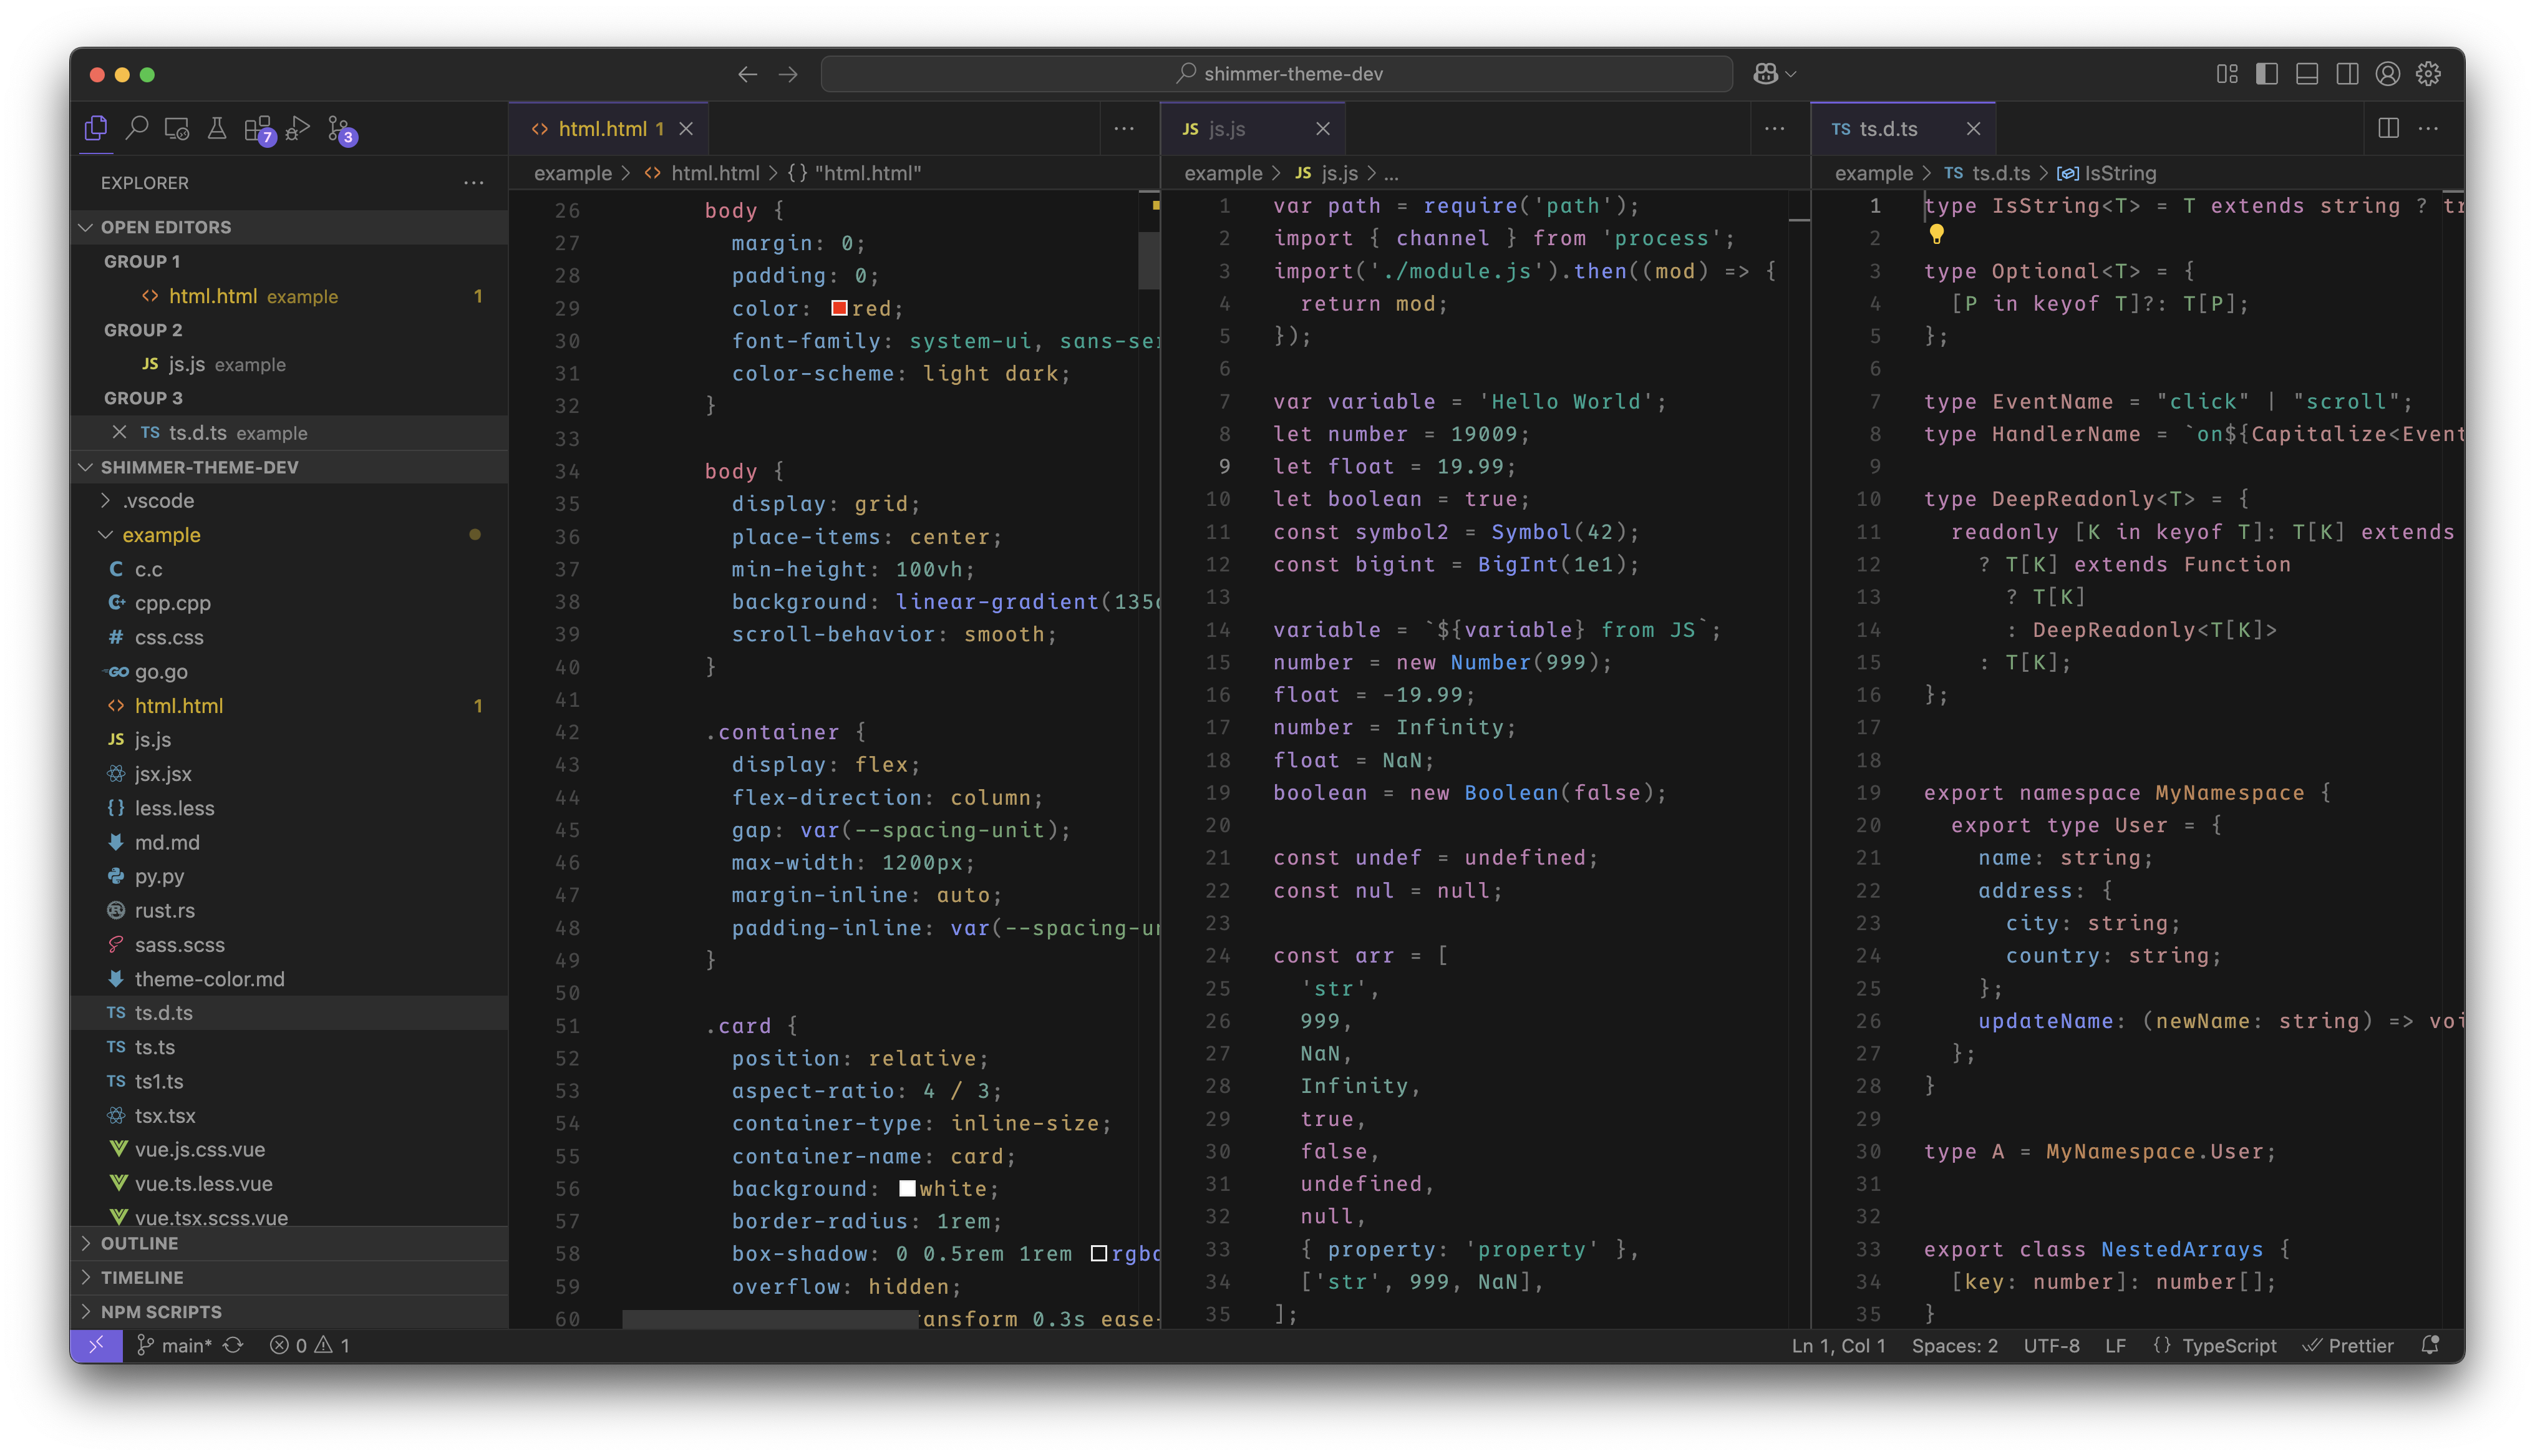Select the html.html editor tab
Image resolution: width=2535 pixels, height=1456 pixels.
[602, 129]
